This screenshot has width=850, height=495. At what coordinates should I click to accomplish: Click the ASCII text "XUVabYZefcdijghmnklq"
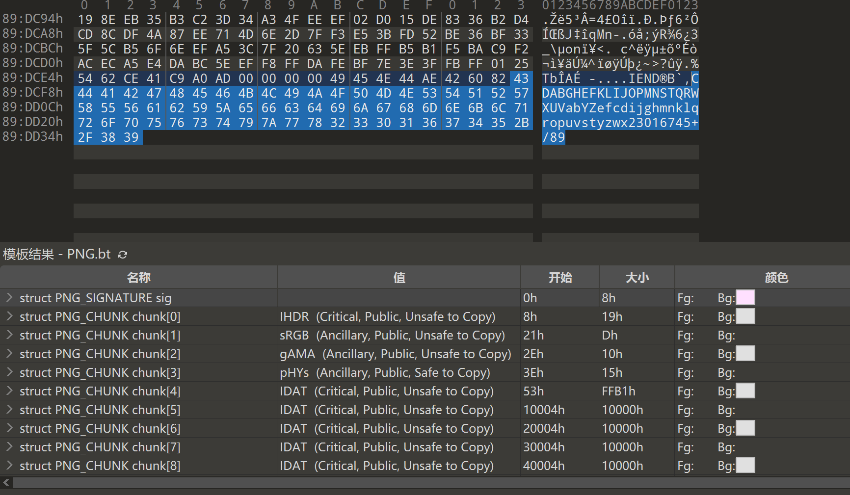click(x=620, y=108)
